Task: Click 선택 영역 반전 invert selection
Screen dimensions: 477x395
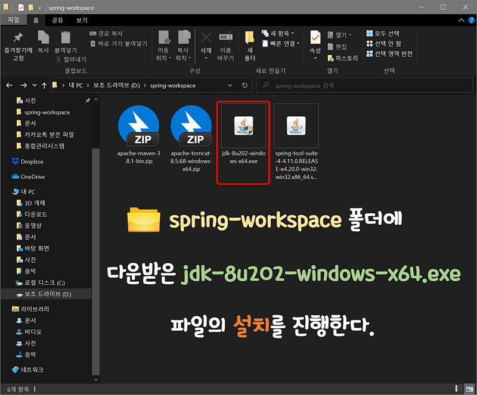Action: pyautogui.click(x=389, y=54)
